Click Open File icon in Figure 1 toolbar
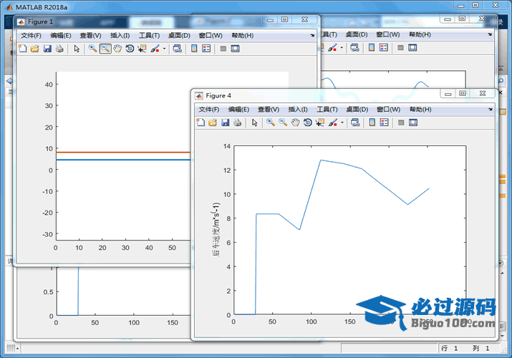Viewport: 512px width, 358px height. coord(34,49)
